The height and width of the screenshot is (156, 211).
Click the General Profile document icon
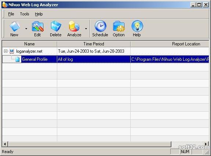point(17,59)
